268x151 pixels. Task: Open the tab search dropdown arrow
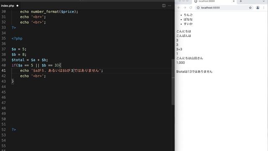(x=263, y=1)
